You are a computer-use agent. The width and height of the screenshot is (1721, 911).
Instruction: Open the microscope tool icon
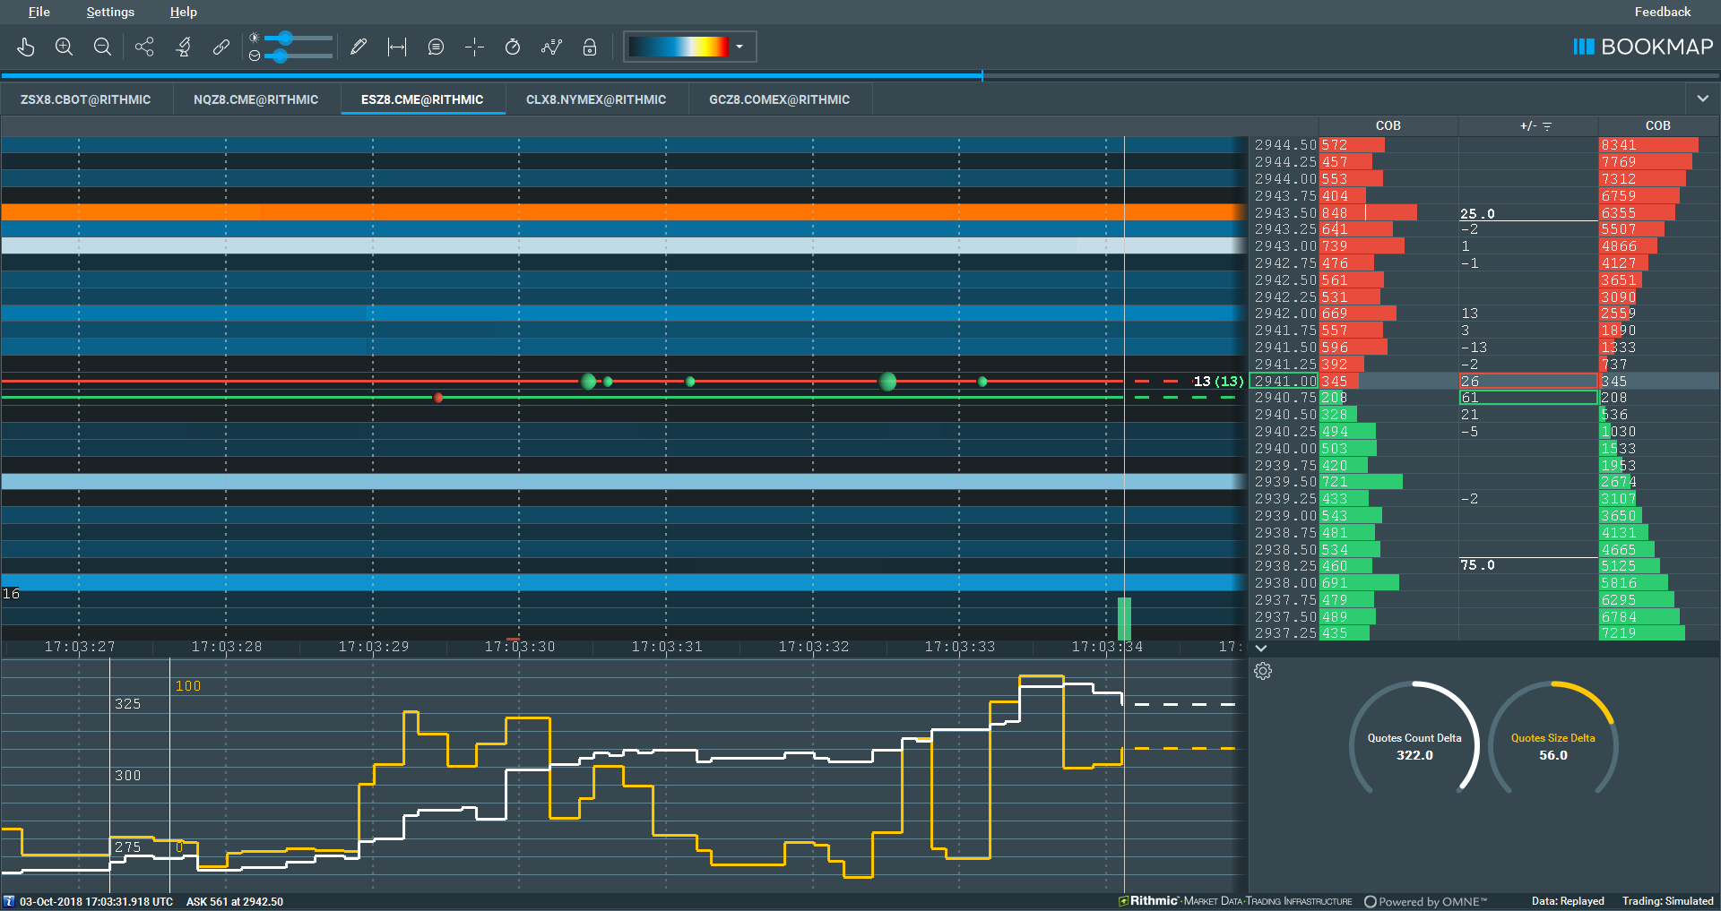(x=184, y=47)
